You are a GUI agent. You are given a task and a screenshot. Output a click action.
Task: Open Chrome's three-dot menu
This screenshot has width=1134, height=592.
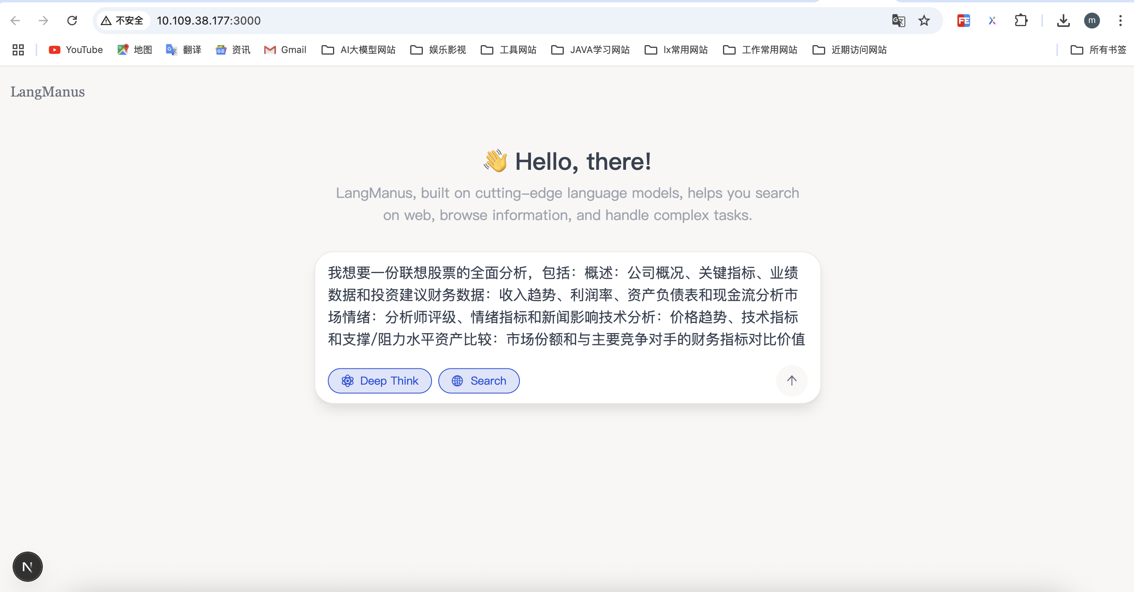1121,21
